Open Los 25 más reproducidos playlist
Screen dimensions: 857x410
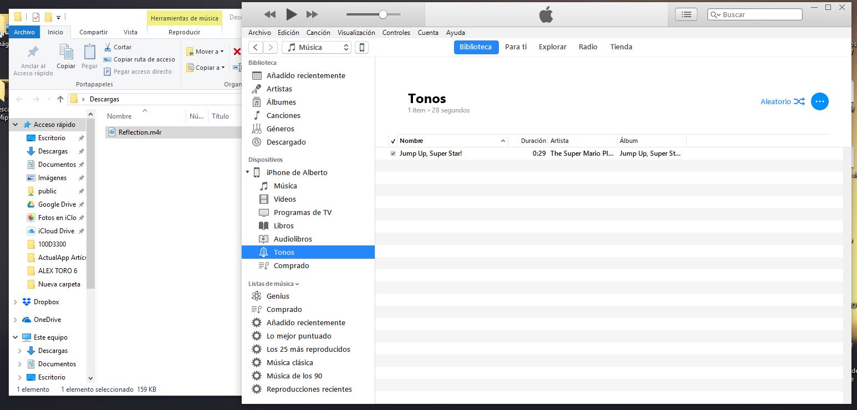pos(308,349)
